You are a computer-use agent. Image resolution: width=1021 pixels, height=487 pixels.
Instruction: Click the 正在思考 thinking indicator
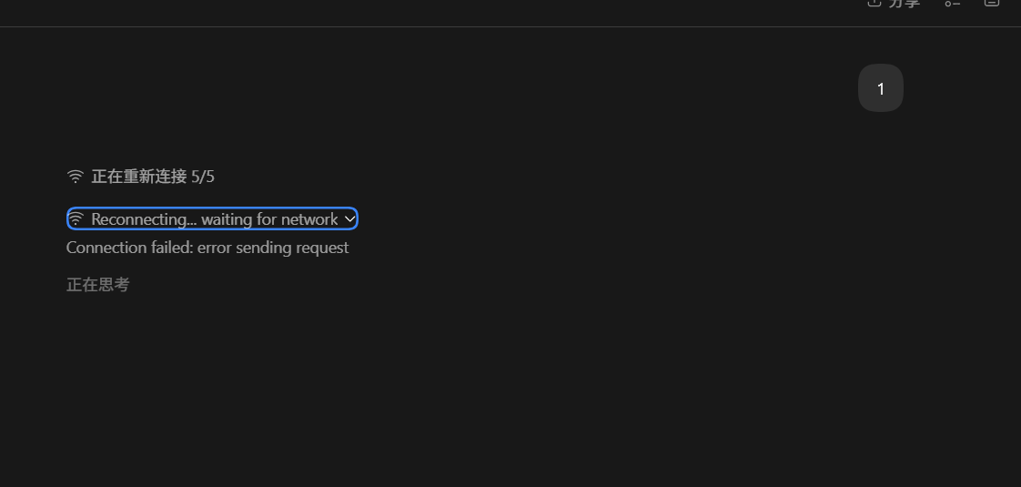97,285
